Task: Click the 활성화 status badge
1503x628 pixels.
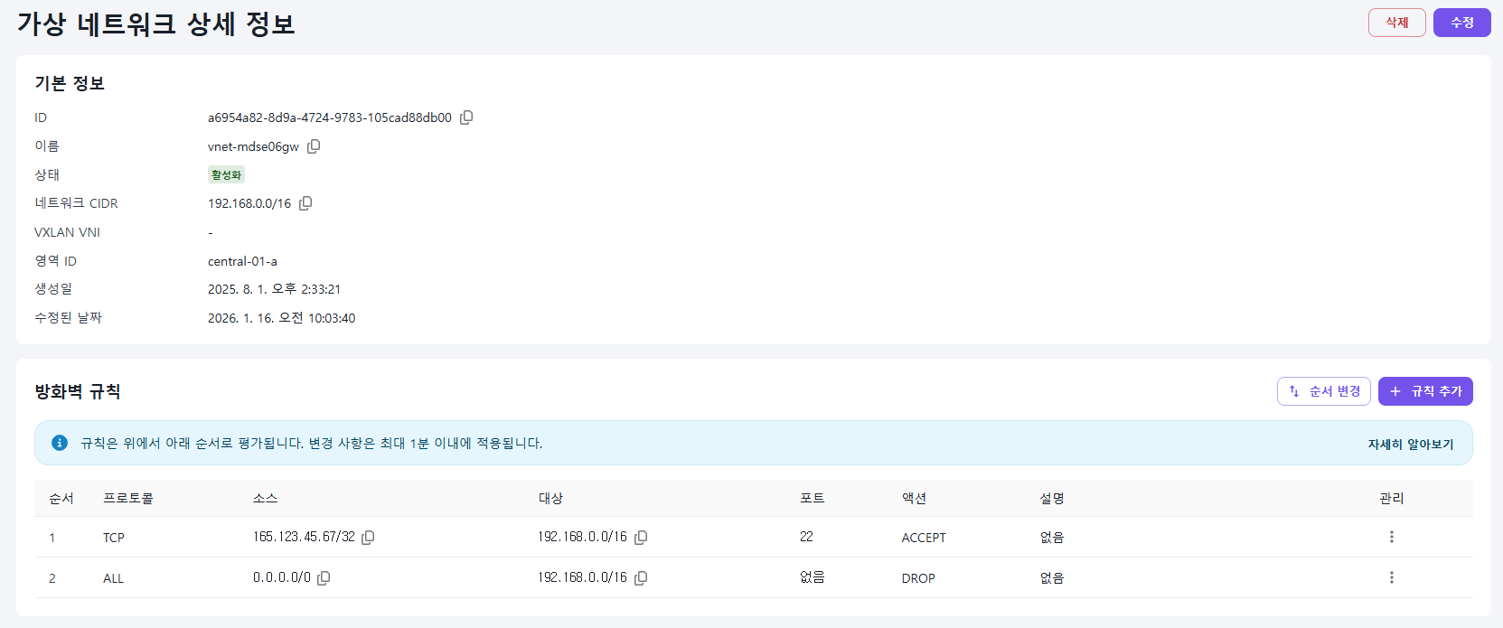Action: click(226, 174)
